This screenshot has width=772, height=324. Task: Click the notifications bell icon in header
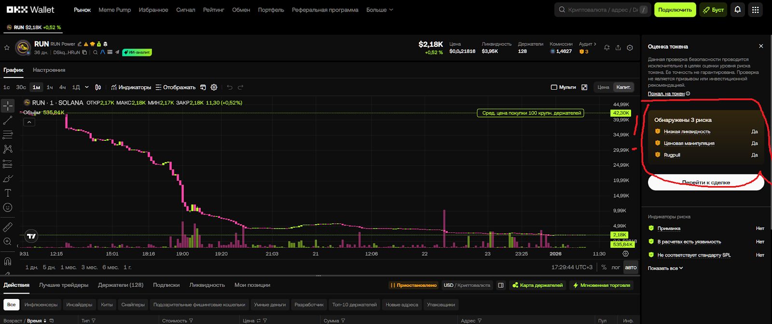[737, 10]
